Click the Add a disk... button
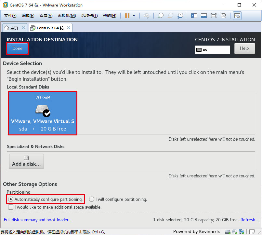 pyautogui.click(x=26, y=161)
